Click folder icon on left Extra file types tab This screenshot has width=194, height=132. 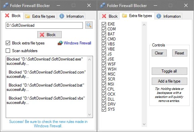pyautogui.click(x=28, y=16)
